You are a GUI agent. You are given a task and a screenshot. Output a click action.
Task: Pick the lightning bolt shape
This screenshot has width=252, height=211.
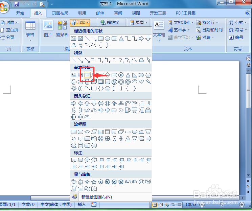(x=148, y=81)
